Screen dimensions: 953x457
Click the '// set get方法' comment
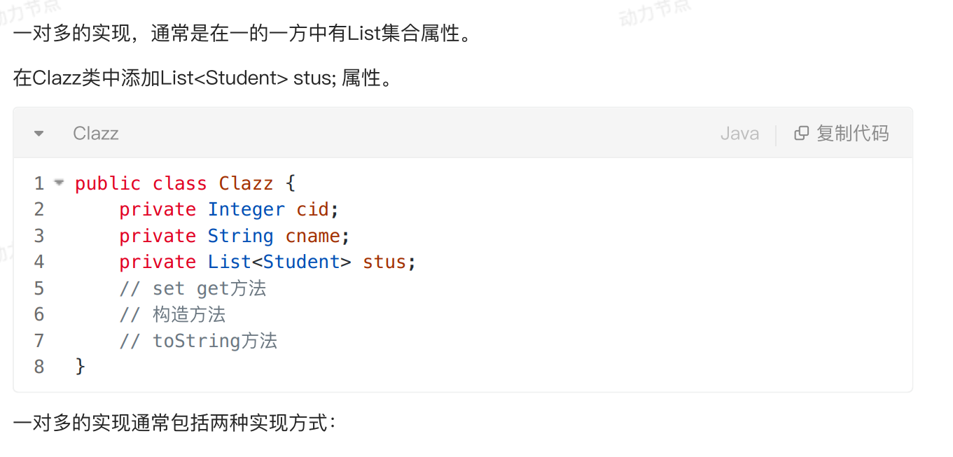[x=193, y=288]
